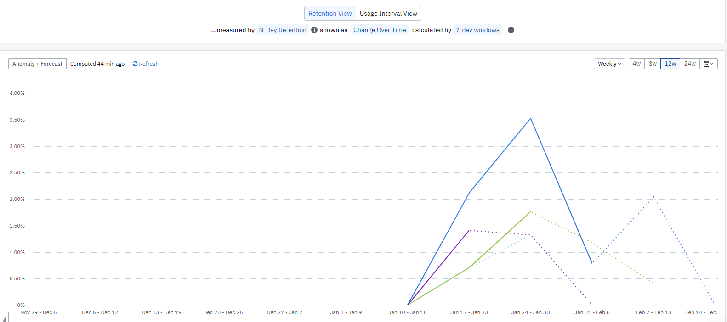727x322 pixels.
Task: Click the Refresh chart link
Action: (x=146, y=64)
